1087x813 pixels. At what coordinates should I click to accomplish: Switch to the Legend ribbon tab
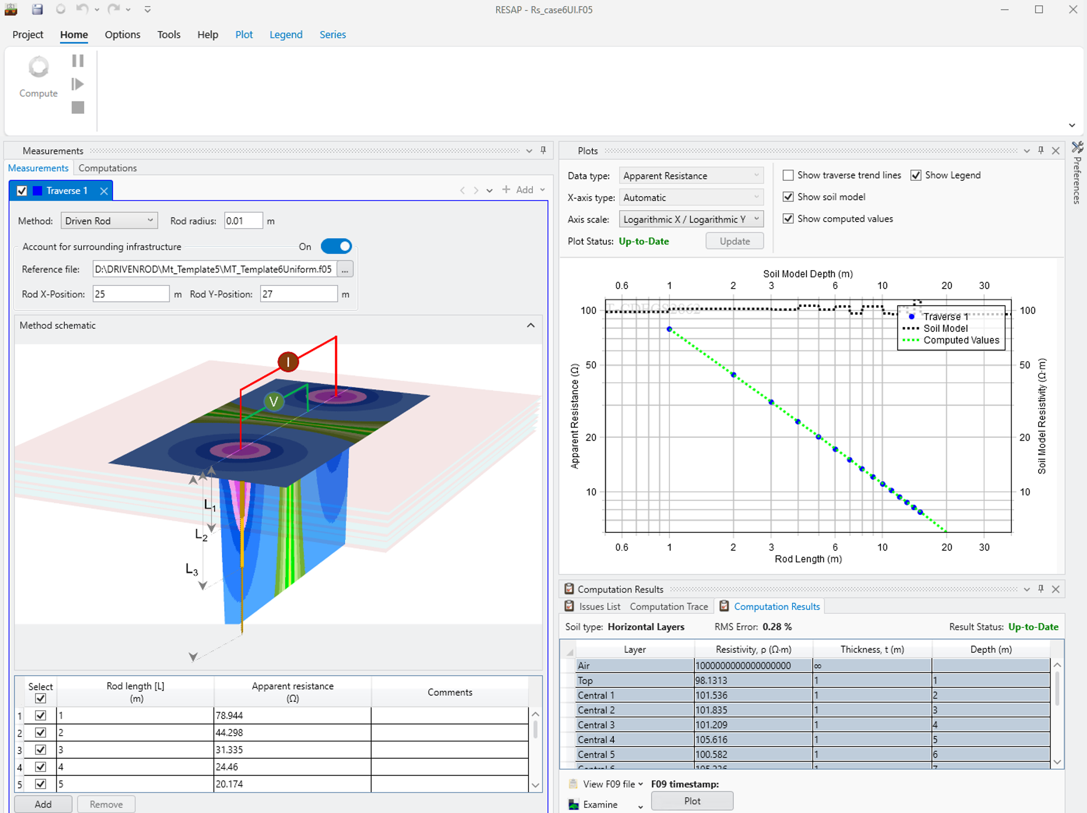point(286,34)
